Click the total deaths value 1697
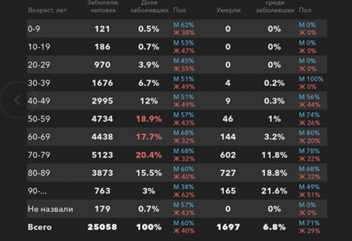Screen dimensions: 352x241 point(227,227)
